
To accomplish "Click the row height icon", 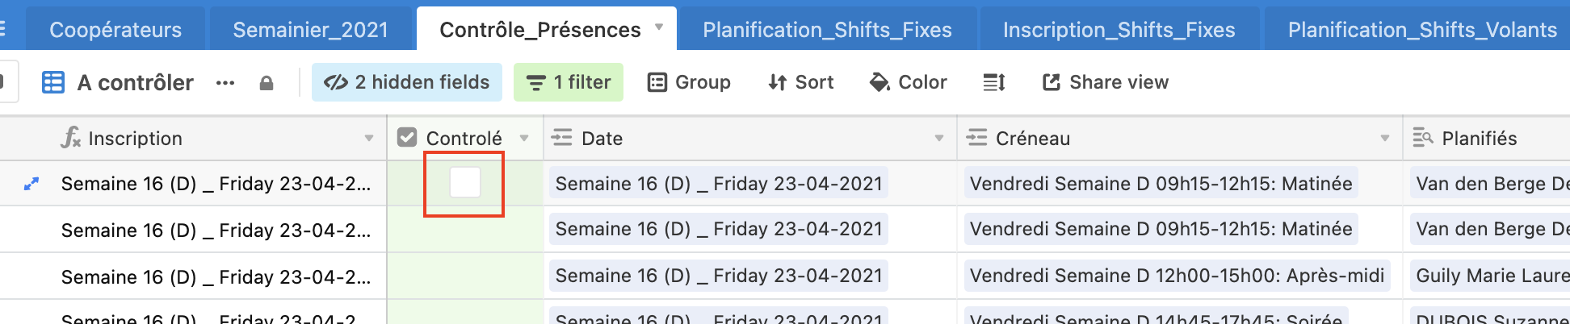I will [x=994, y=82].
